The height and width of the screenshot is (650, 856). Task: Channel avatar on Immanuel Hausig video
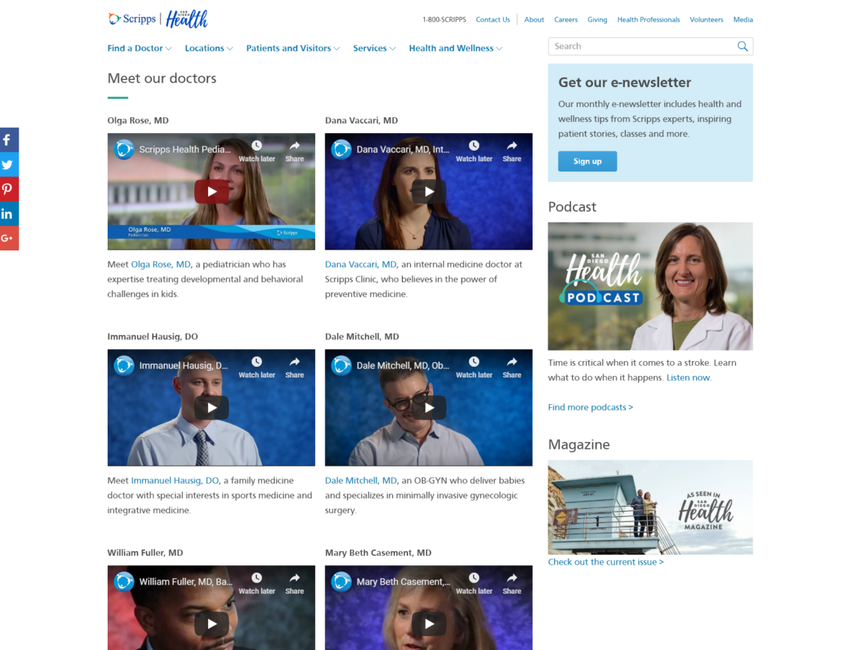[124, 365]
